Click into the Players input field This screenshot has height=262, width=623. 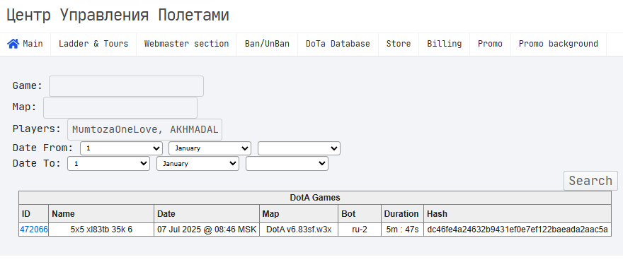click(144, 129)
